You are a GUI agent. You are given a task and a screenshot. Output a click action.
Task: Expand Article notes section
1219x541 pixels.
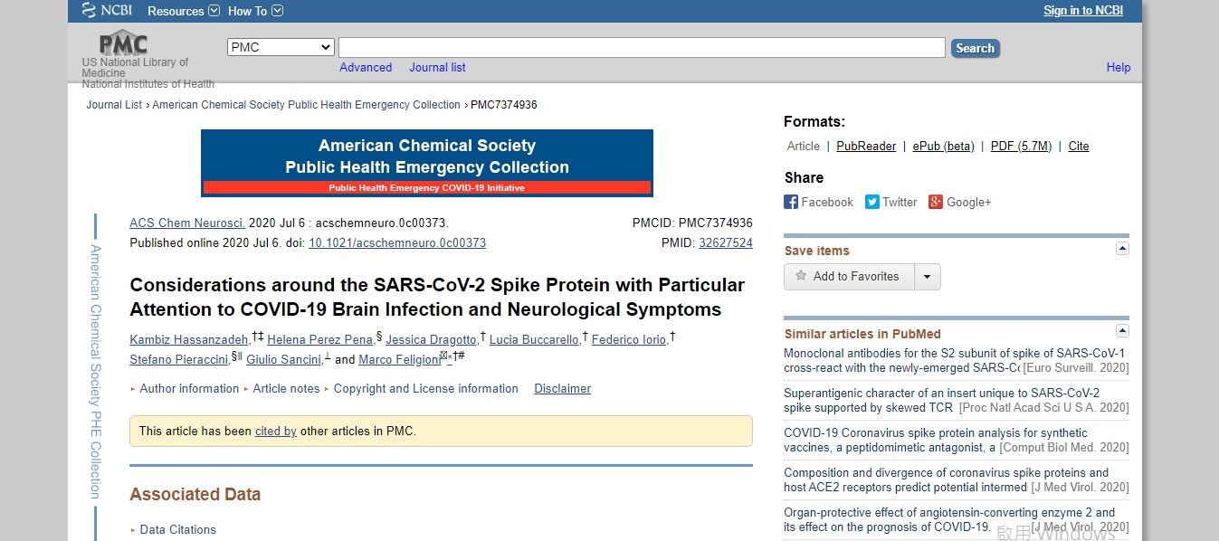pos(286,389)
